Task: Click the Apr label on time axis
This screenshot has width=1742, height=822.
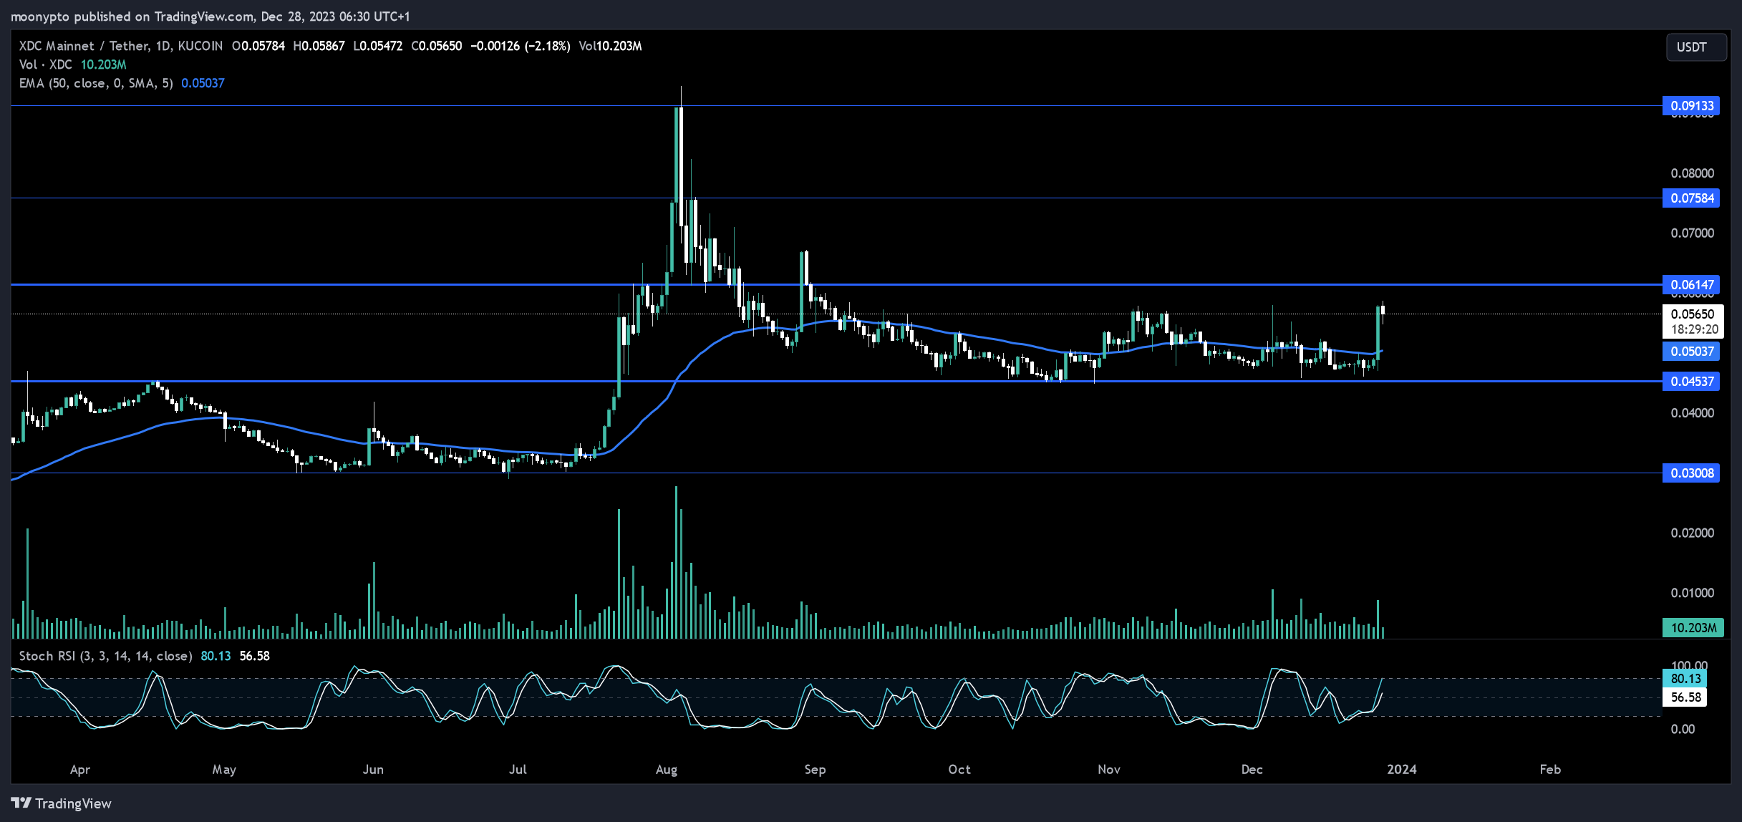Action: 80,770
